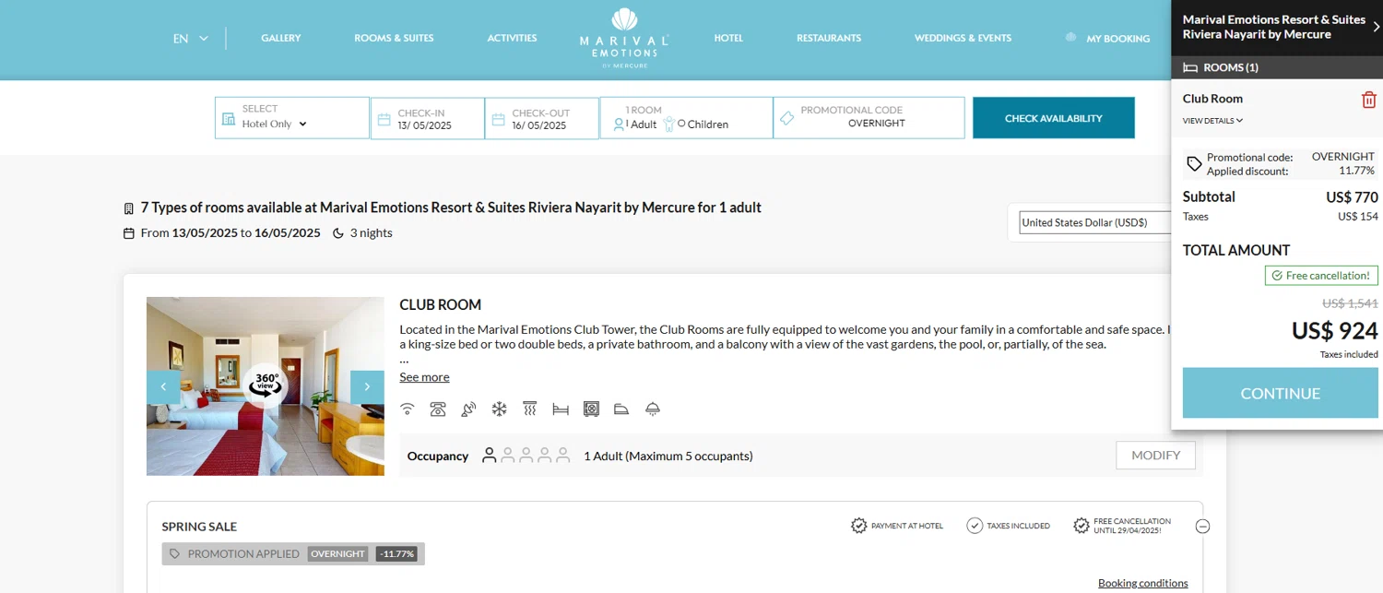Open Gallery menu
This screenshot has width=1383, height=593.
tap(281, 39)
